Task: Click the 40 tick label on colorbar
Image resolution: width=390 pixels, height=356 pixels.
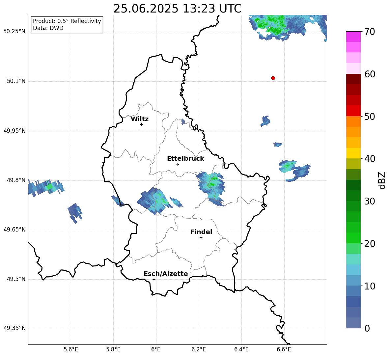Action: point(370,159)
